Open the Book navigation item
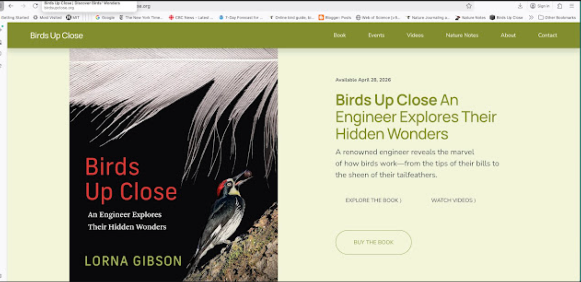581x282 pixels. [340, 35]
